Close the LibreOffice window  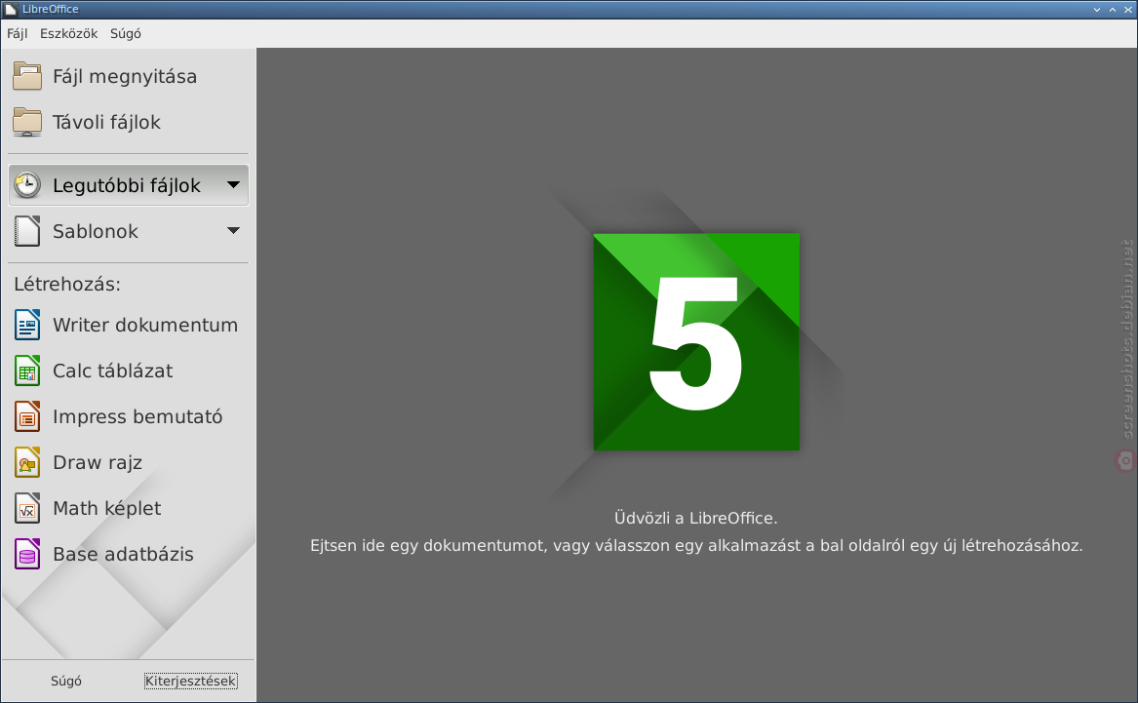pyautogui.click(x=1128, y=10)
